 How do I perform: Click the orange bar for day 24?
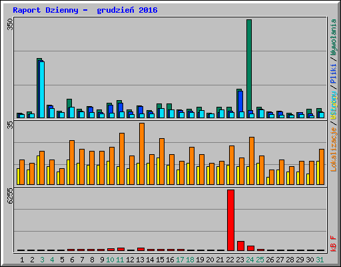click(x=252, y=161)
